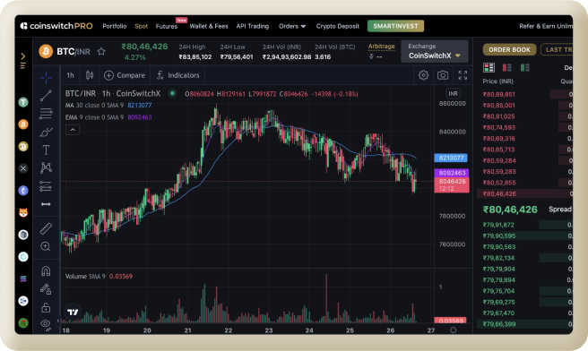Select Solana coin in sidebar
The width and height of the screenshot is (588, 351).
[23, 278]
